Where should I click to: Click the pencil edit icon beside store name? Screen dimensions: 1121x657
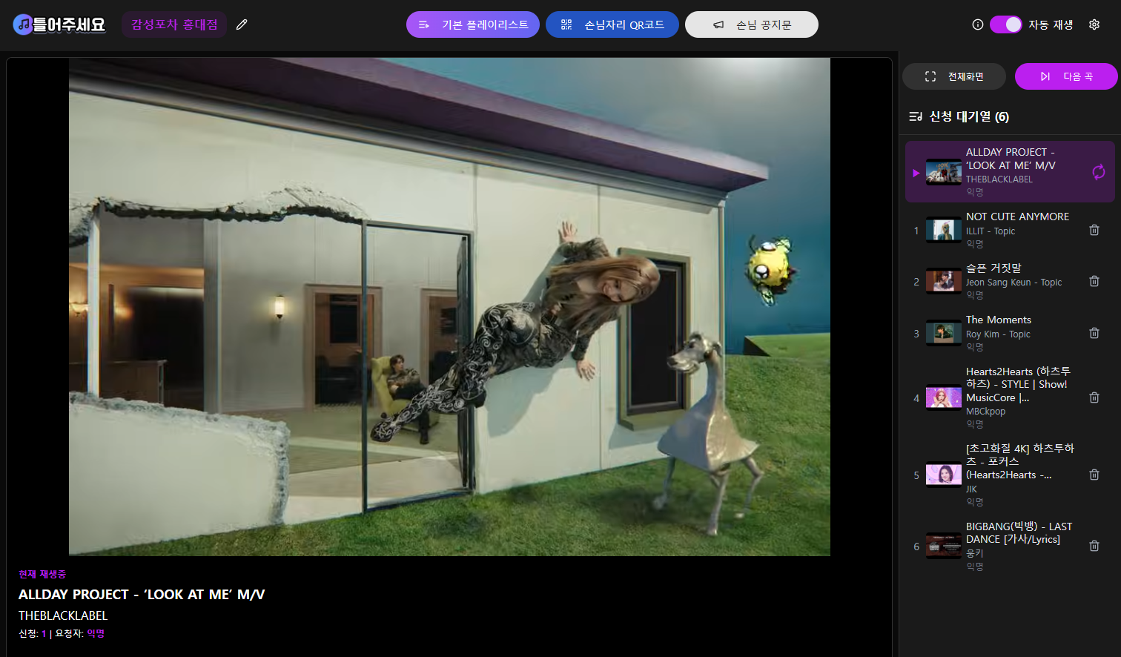click(242, 24)
